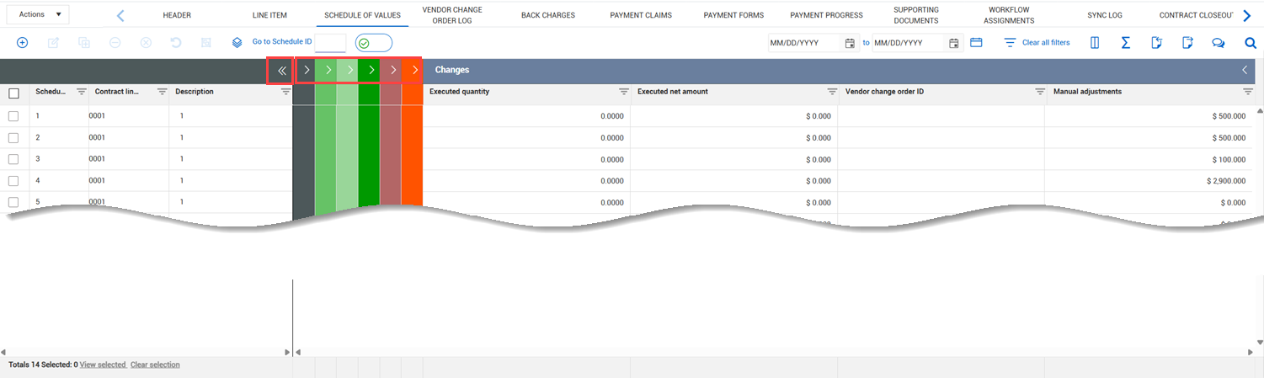Screen dimensions: 1264x378
Task: Click the save disk icon in toolbar
Action: pyautogui.click(x=206, y=42)
